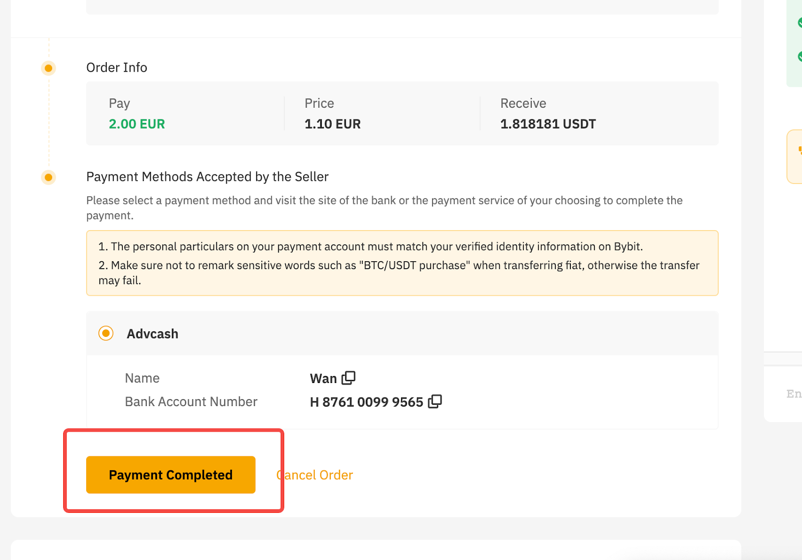Click the Payment Methods step marker dot

pyautogui.click(x=49, y=177)
